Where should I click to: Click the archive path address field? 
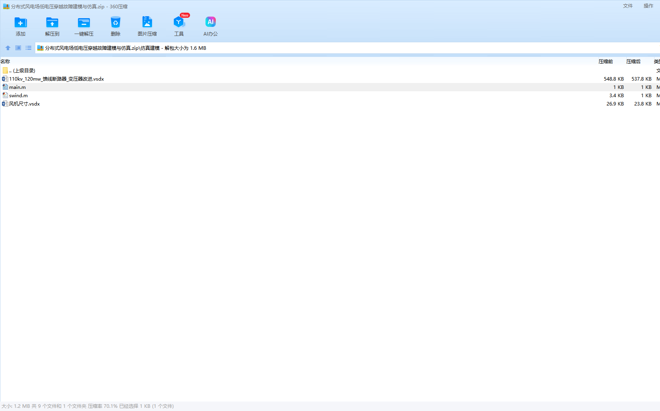click(x=317, y=48)
